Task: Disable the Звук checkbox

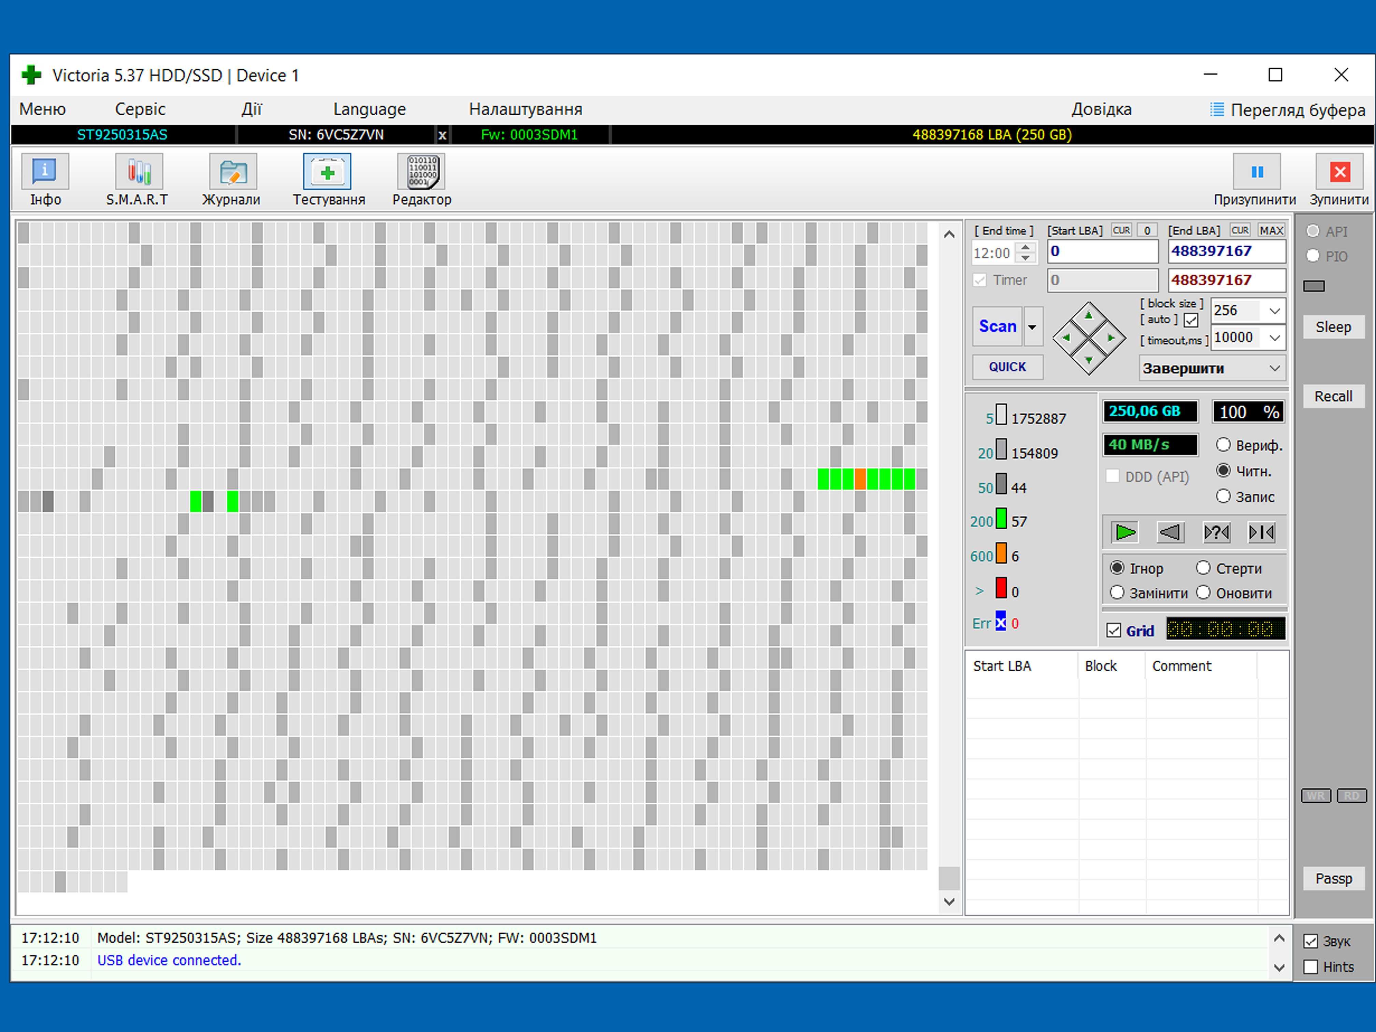Action: tap(1311, 941)
